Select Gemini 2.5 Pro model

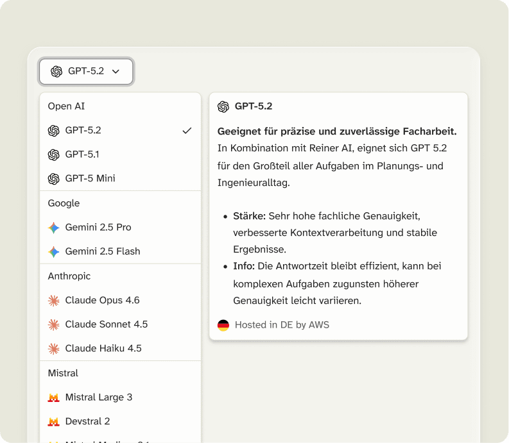pyautogui.click(x=121, y=228)
